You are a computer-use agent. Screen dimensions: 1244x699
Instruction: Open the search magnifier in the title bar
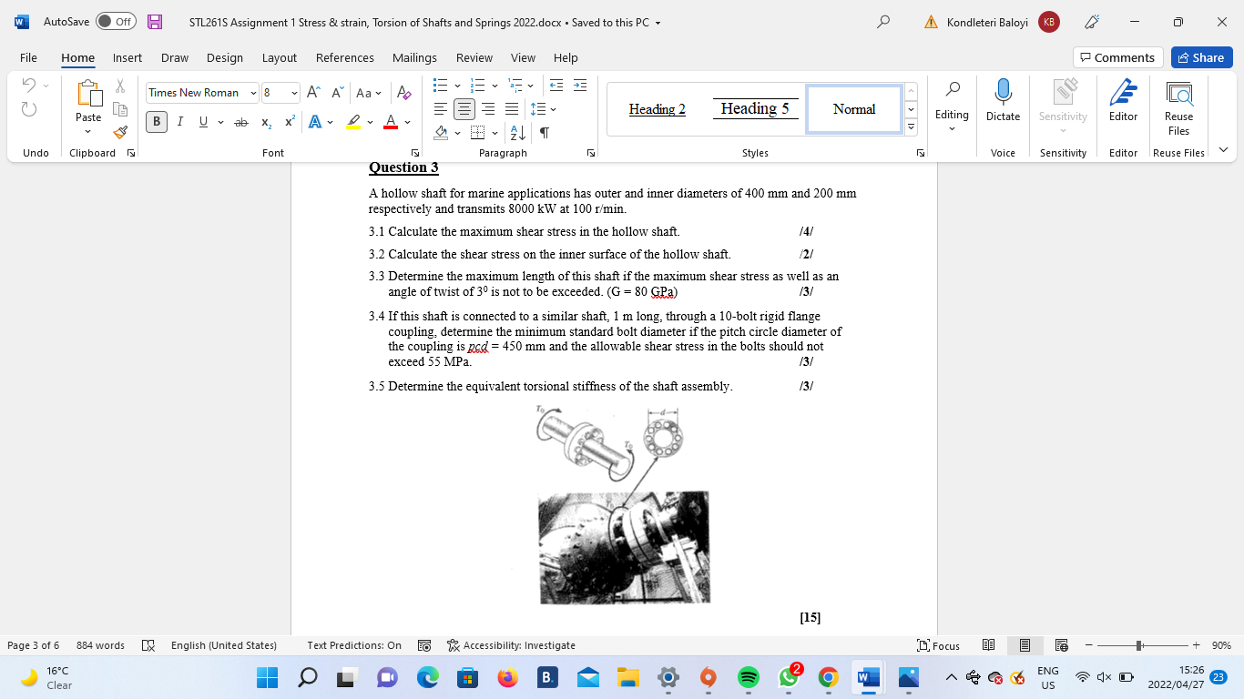pyautogui.click(x=883, y=22)
